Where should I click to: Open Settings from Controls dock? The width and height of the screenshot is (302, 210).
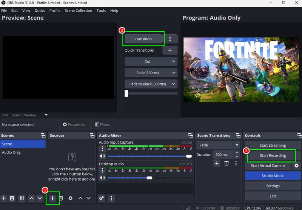coord(273,186)
